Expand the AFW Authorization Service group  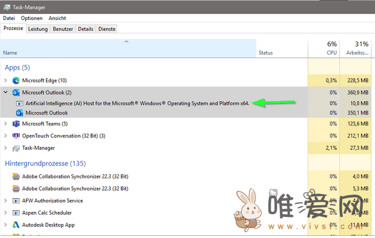coord(5,201)
